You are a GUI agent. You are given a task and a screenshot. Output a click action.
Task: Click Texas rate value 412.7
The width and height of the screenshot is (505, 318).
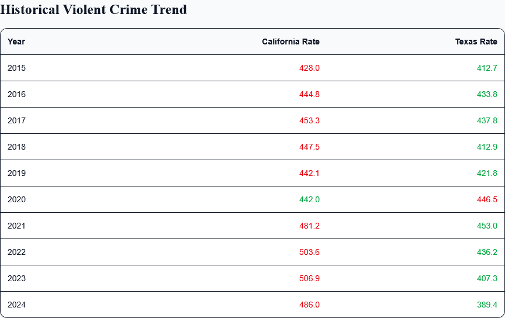tap(487, 68)
